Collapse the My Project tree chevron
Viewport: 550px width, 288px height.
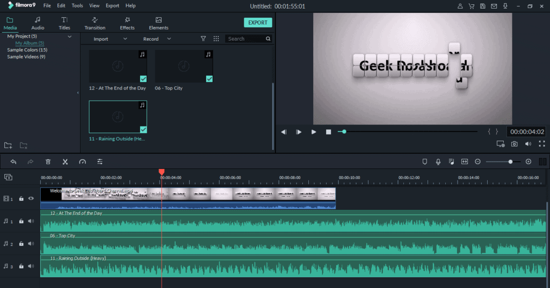69,36
